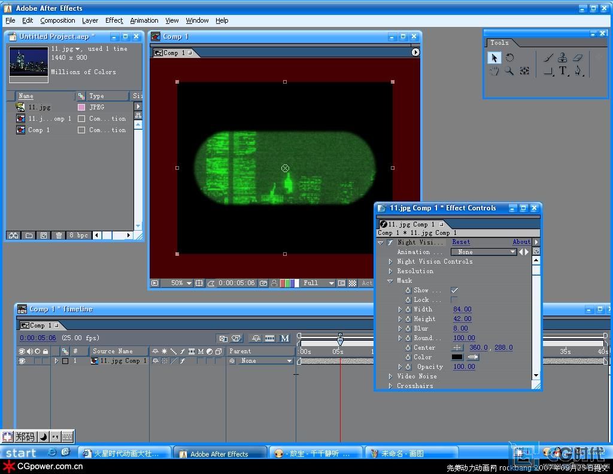Screen dimensions: 613x474
Task: Choose the Zoom magnifier tool
Action: pos(509,71)
